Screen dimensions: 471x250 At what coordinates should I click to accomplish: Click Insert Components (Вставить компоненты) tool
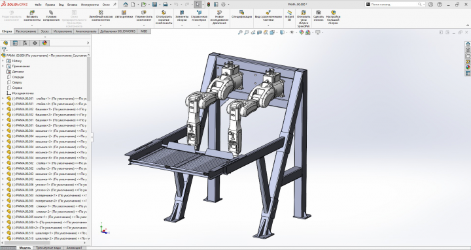point(32,16)
